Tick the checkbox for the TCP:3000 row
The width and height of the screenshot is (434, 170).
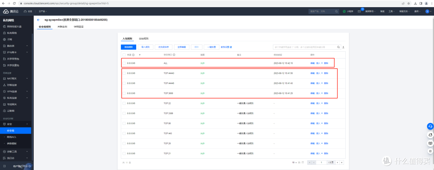click(x=124, y=93)
